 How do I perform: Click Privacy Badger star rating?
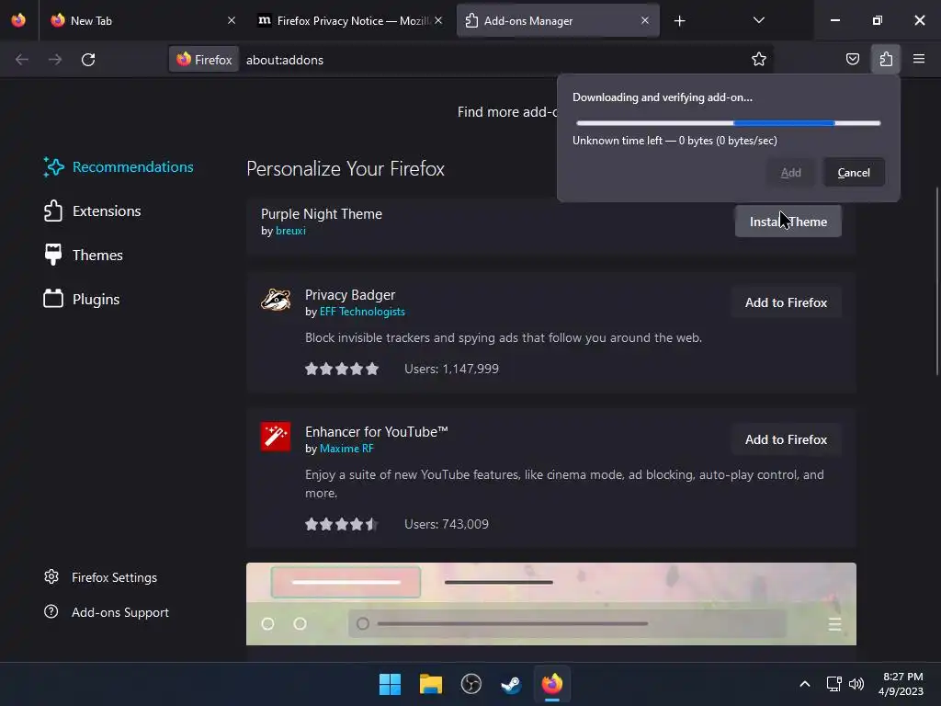342,369
